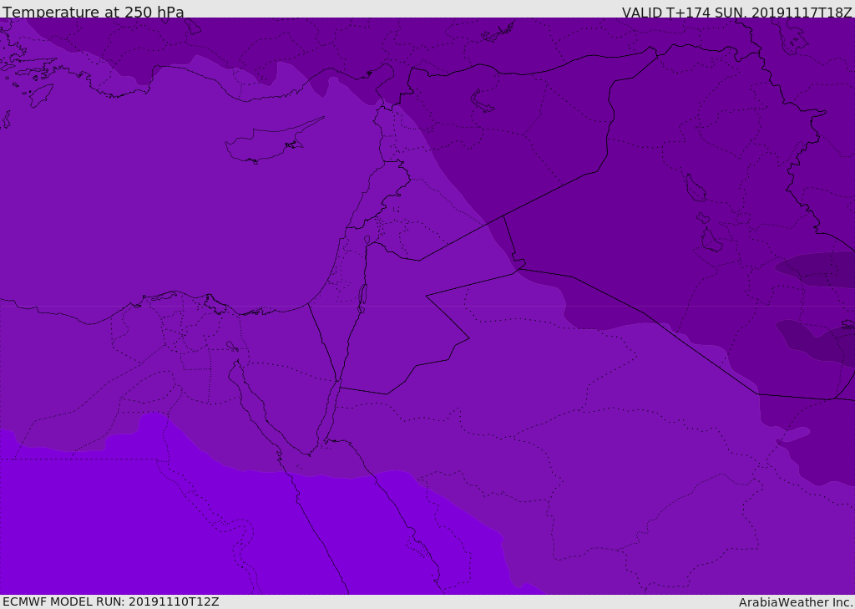855x609 pixels.
Task: Click the VALID T+174 timestamp text
Action: [x=736, y=13]
